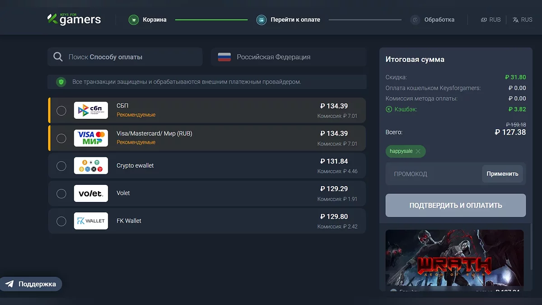Click the Telegram support icon

click(x=9, y=284)
